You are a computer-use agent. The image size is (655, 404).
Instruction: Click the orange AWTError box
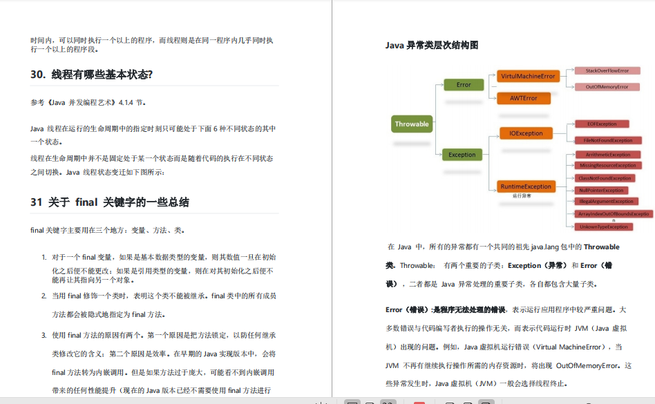(524, 98)
